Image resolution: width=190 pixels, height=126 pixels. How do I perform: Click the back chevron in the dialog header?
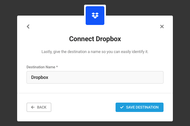point(28,27)
